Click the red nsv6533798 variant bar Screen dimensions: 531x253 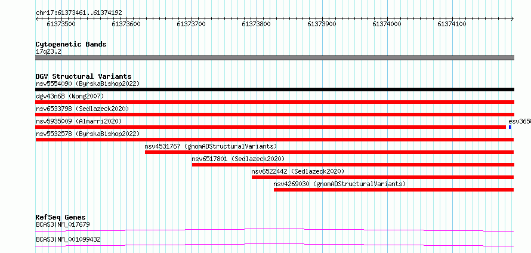coord(275,115)
